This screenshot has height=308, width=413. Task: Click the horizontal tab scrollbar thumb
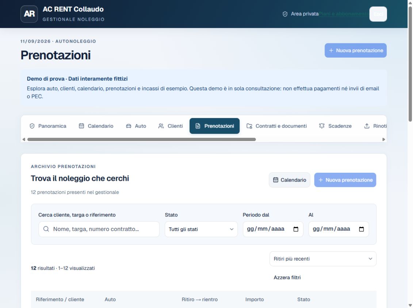(x=141, y=139)
